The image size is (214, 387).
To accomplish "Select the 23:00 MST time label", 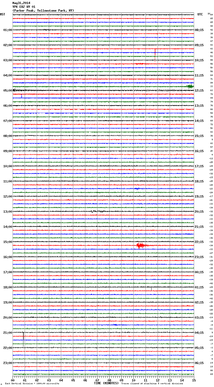I will pos(8,363).
